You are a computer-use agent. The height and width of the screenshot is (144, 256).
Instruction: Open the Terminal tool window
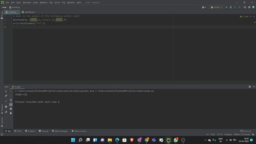pos(44,131)
